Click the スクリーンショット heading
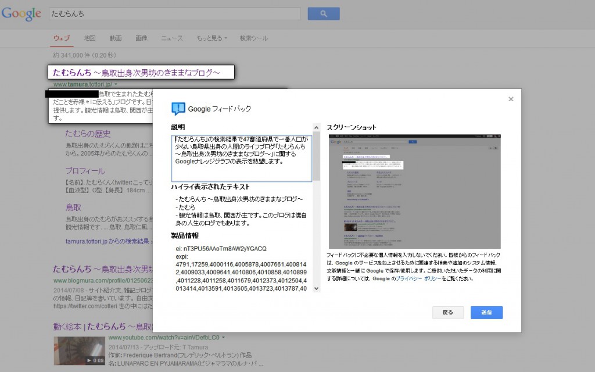 click(352, 127)
